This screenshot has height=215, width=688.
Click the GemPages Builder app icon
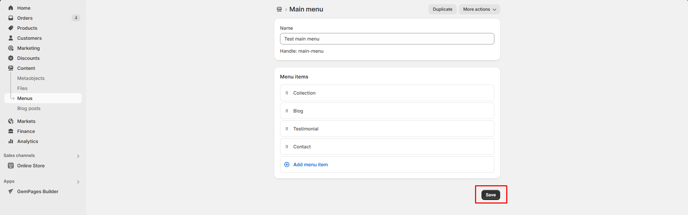click(11, 191)
